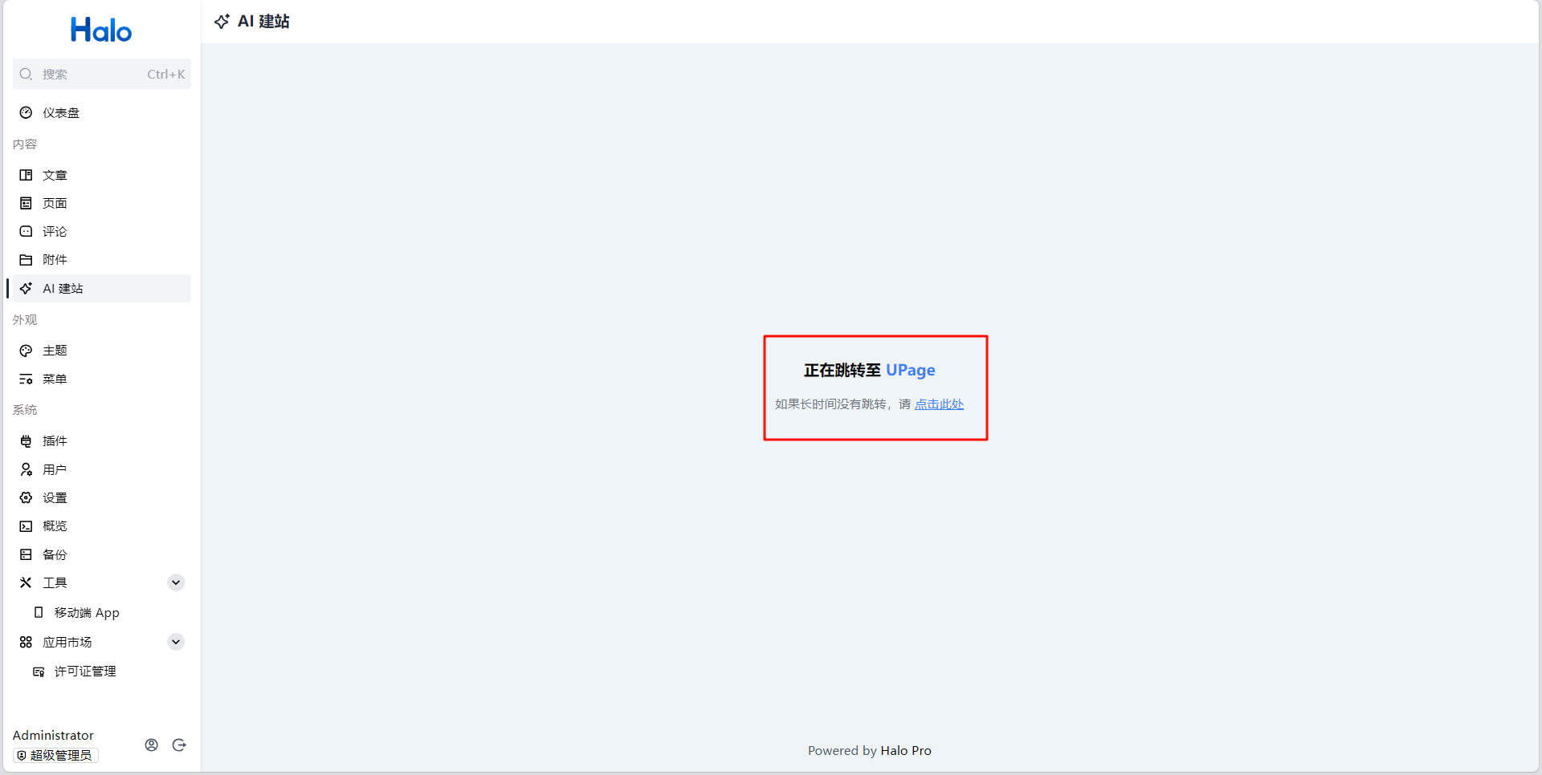This screenshot has width=1542, height=775.
Task: Click the 许可证管理 license icon
Action: point(39,672)
